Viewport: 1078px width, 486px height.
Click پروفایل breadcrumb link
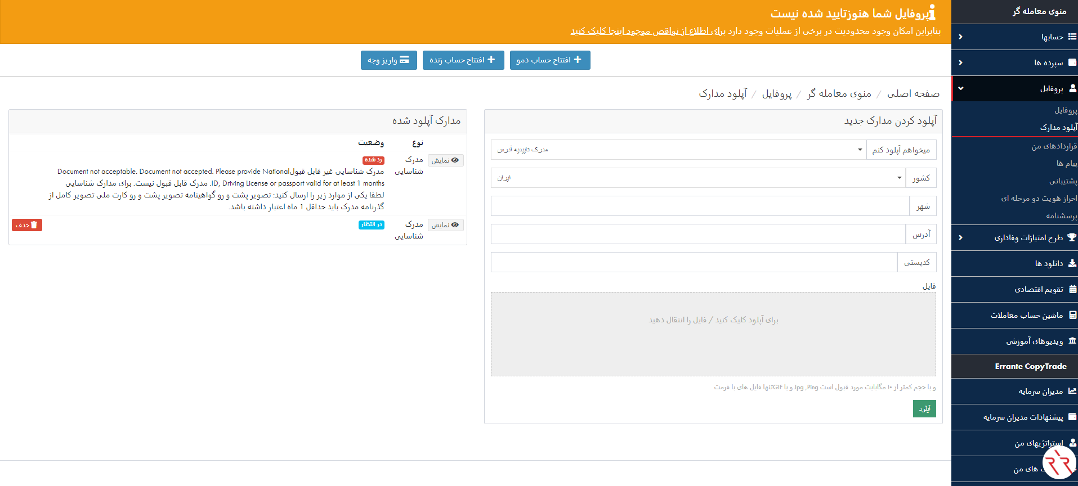(777, 93)
